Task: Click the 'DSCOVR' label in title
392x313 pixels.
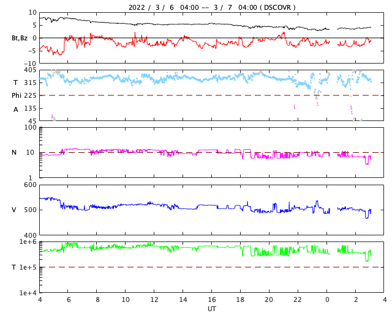Action: pos(277,7)
